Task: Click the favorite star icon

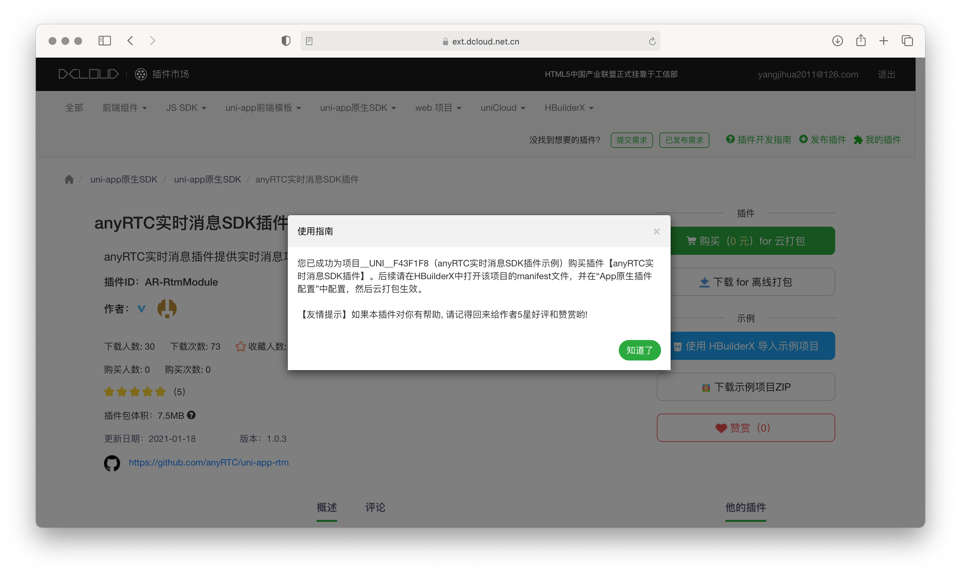Action: pos(240,346)
